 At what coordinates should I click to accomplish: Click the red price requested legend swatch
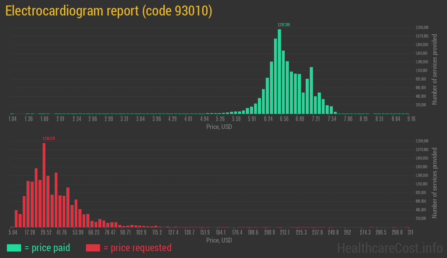click(x=93, y=248)
